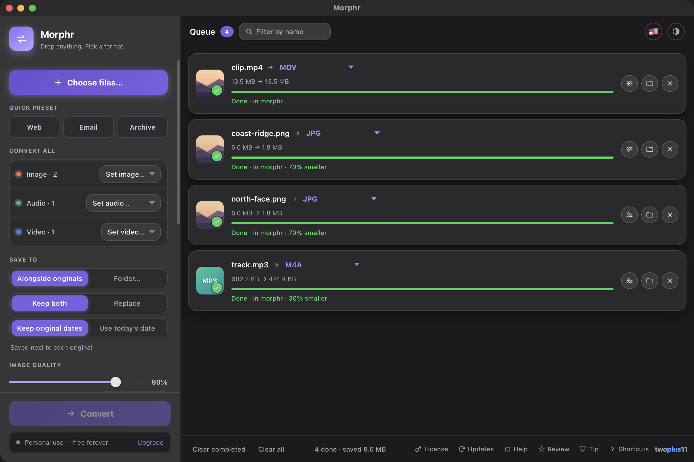Click the sidebar scrollbar
Image resolution: width=694 pixels, height=462 pixels.
tap(178, 142)
